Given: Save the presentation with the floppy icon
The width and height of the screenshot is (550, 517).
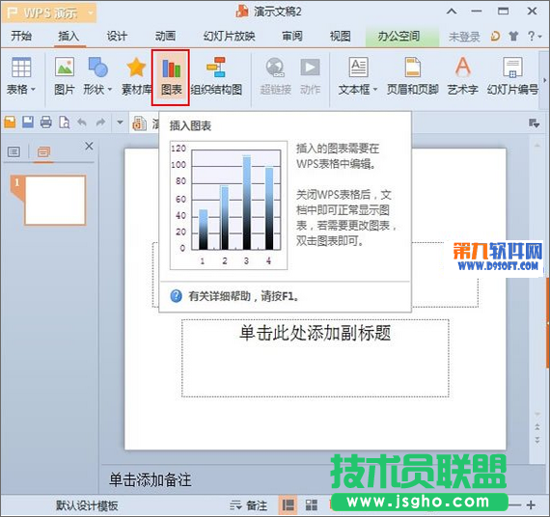Looking at the screenshot, I should [x=28, y=122].
